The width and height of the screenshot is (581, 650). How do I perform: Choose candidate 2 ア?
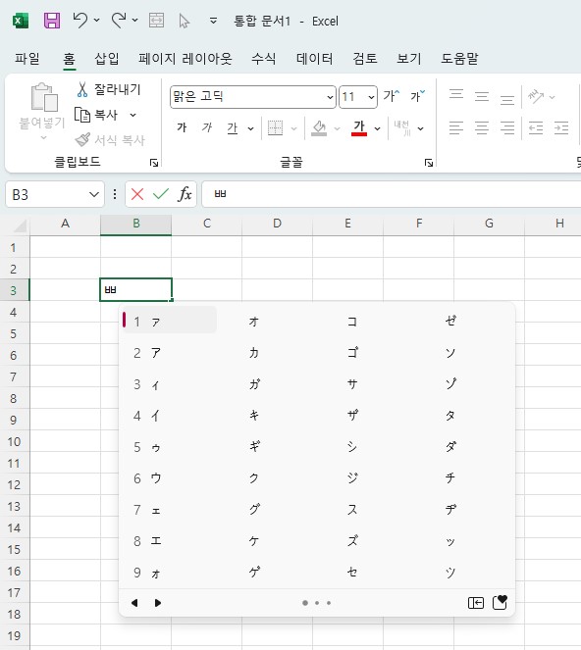click(170, 353)
